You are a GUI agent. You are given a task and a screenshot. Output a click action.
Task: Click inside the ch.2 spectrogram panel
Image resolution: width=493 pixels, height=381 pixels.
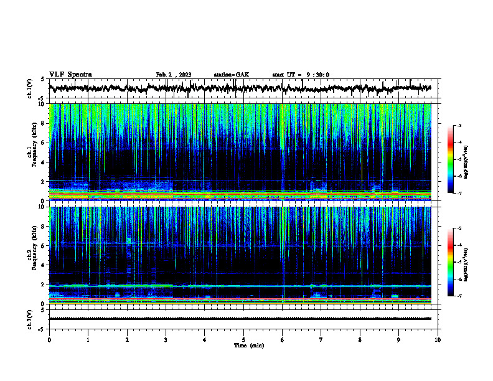click(240, 255)
